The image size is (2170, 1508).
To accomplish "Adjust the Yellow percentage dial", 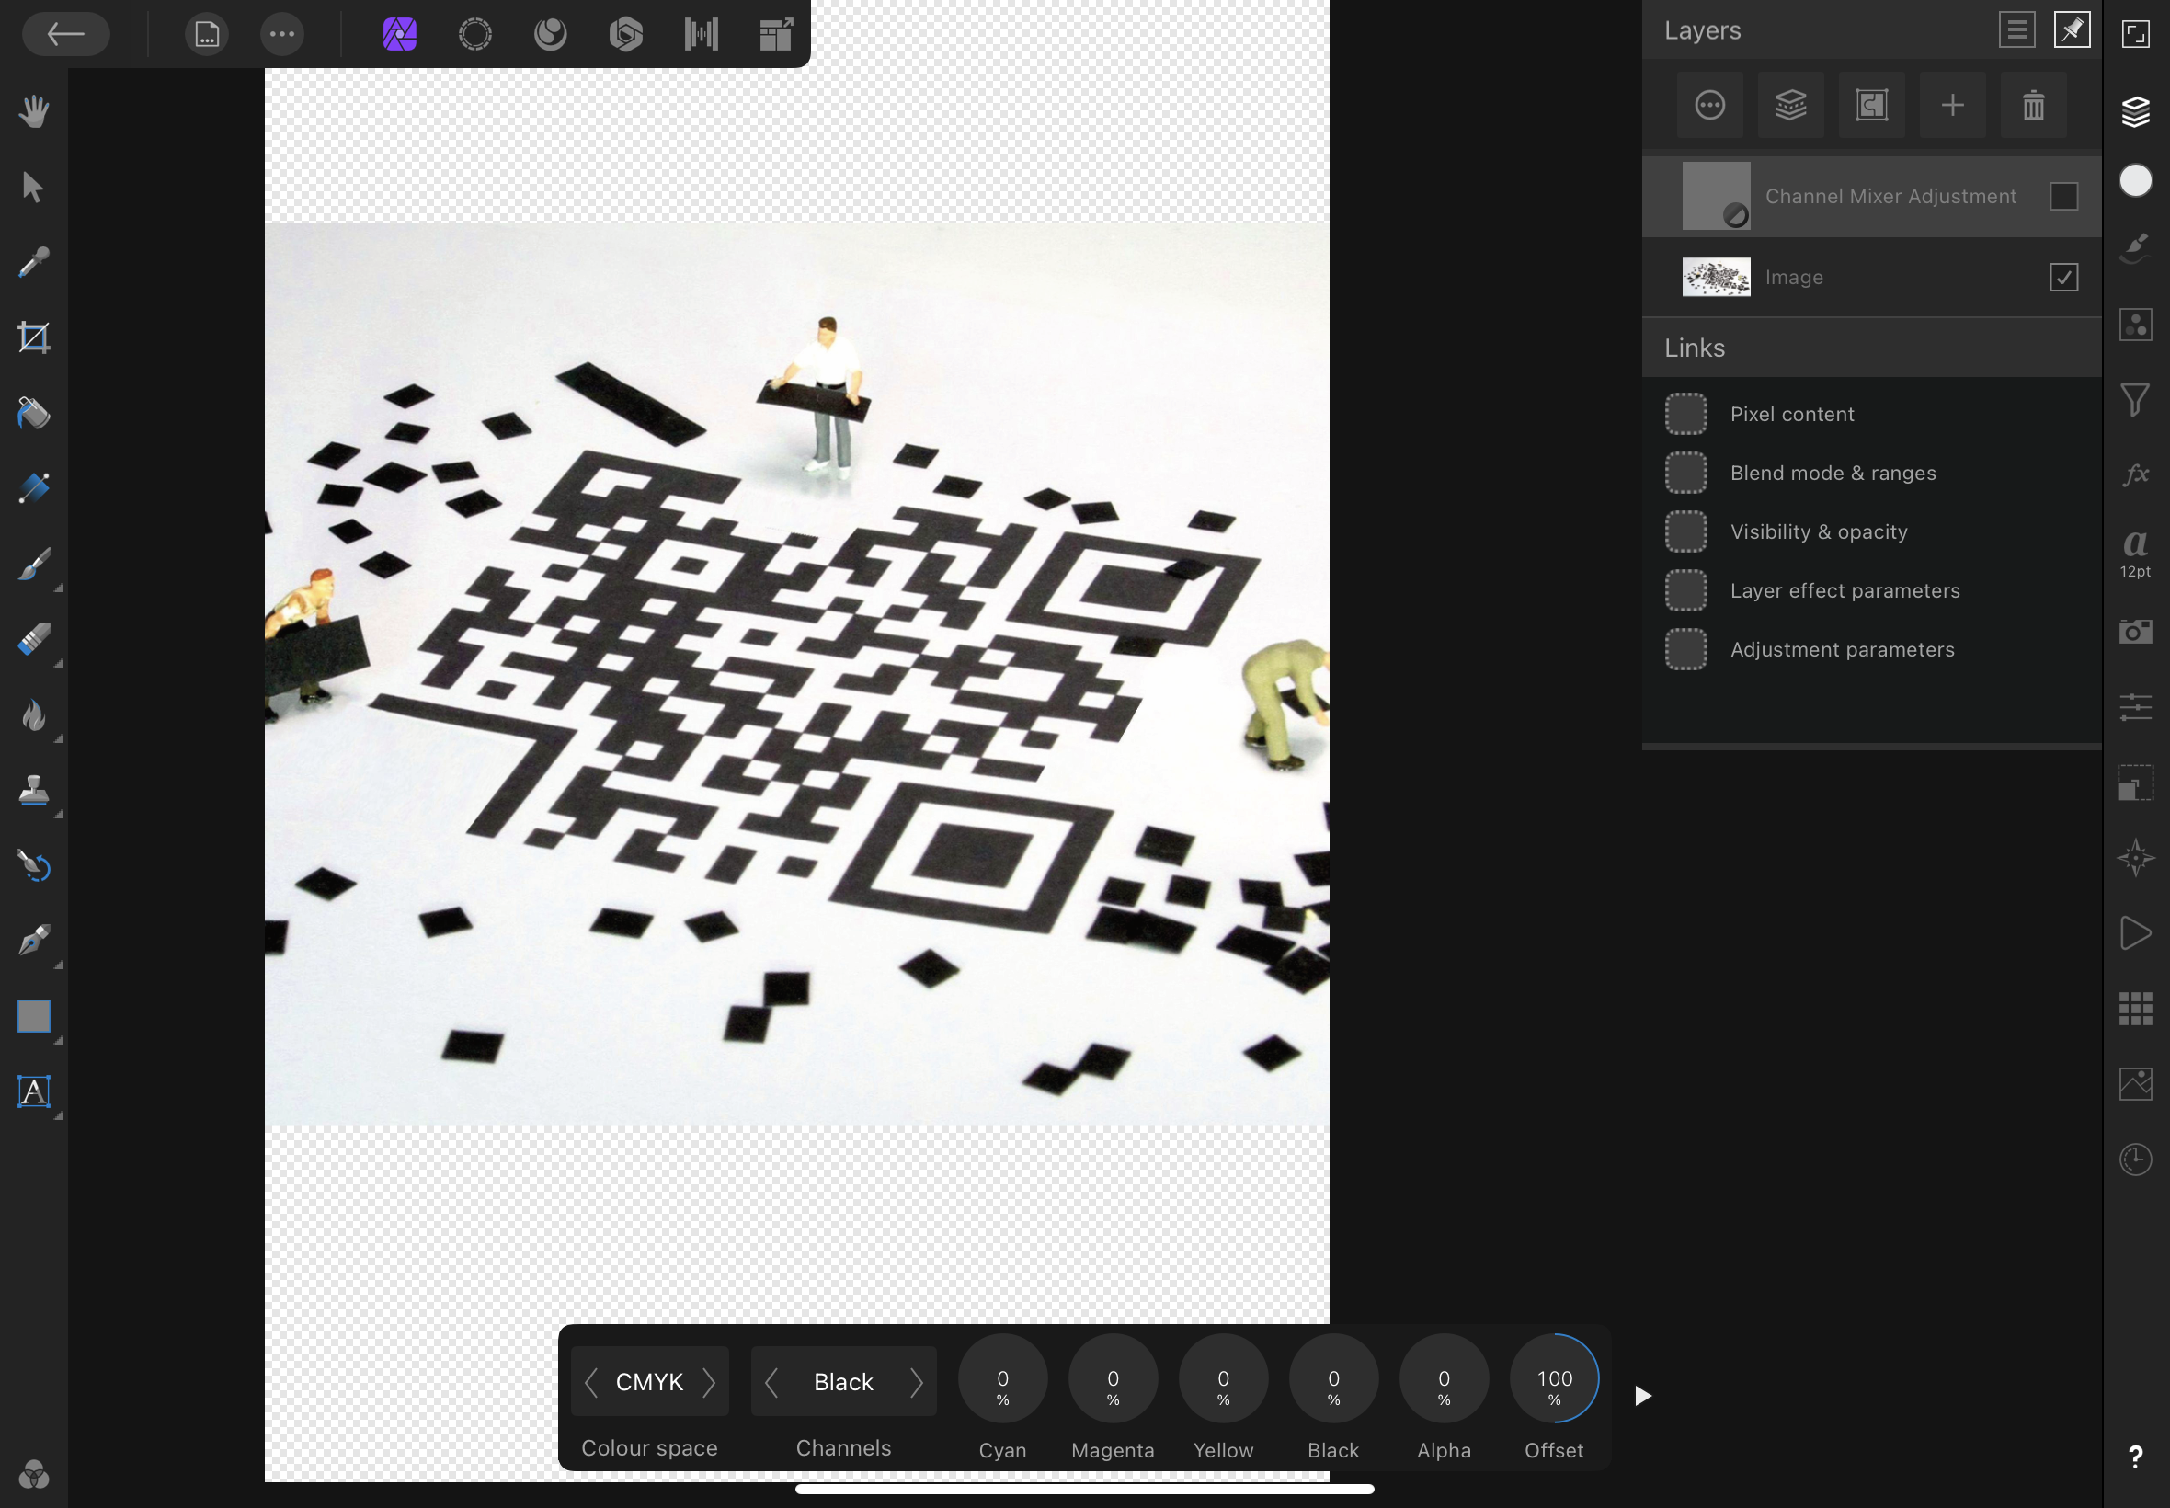I will coord(1224,1378).
